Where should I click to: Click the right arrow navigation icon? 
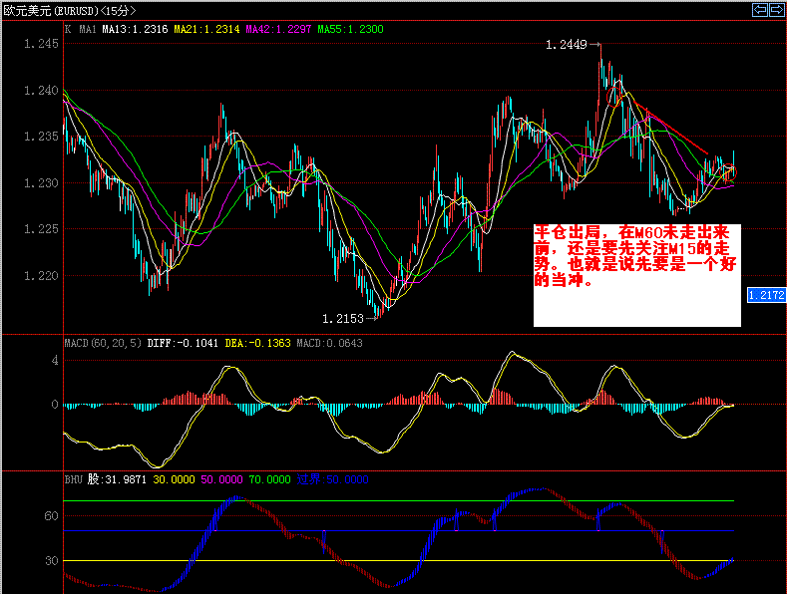pos(776,10)
